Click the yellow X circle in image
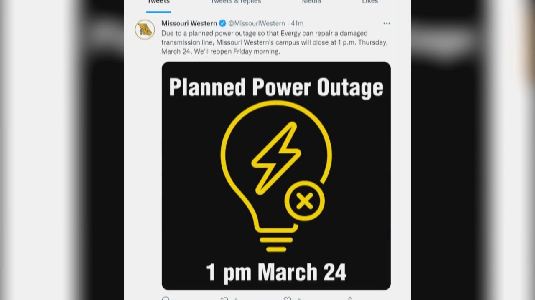 pyautogui.click(x=305, y=201)
